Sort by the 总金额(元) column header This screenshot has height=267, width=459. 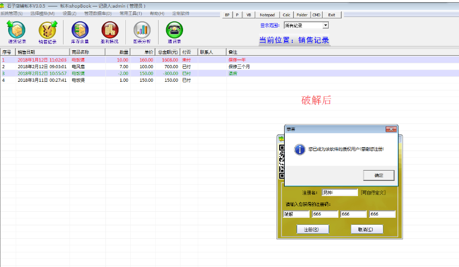167,52
